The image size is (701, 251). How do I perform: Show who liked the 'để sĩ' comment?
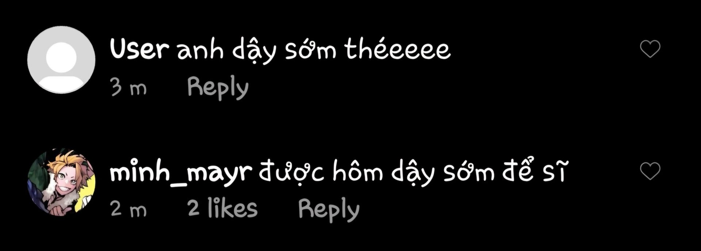click(222, 208)
